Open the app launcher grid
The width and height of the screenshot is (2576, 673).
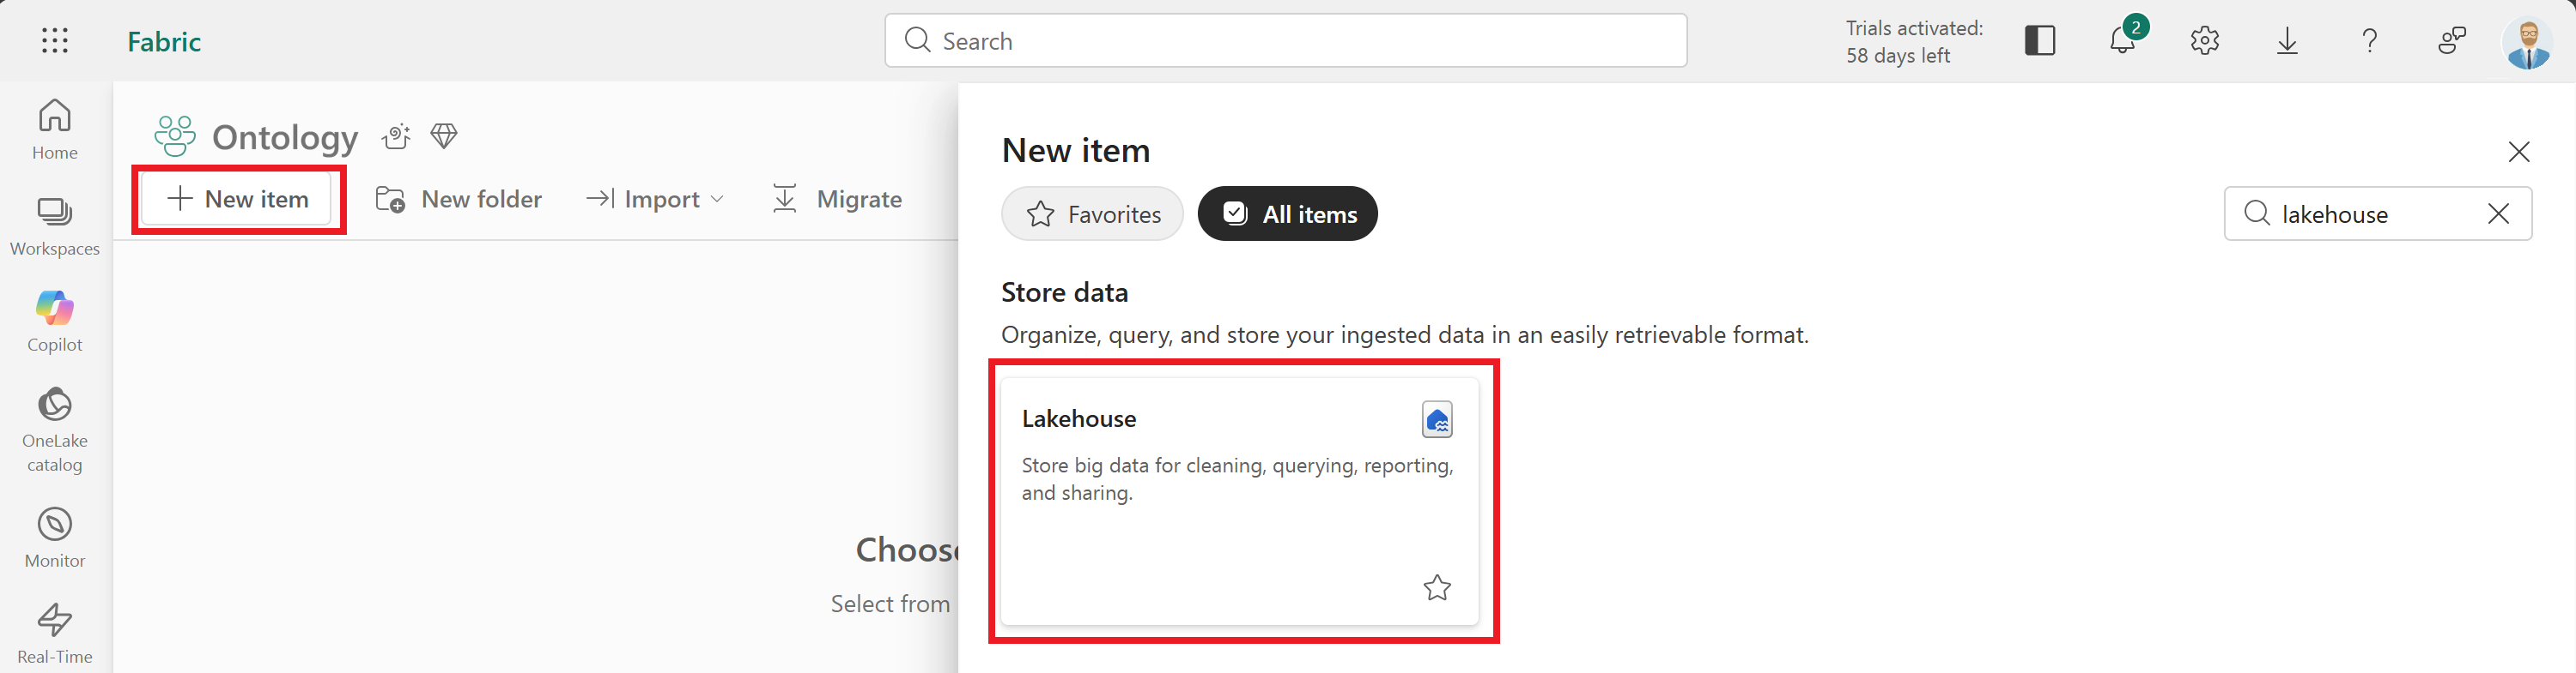click(x=55, y=41)
